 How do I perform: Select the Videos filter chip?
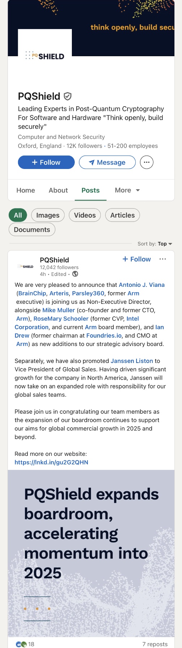85,215
